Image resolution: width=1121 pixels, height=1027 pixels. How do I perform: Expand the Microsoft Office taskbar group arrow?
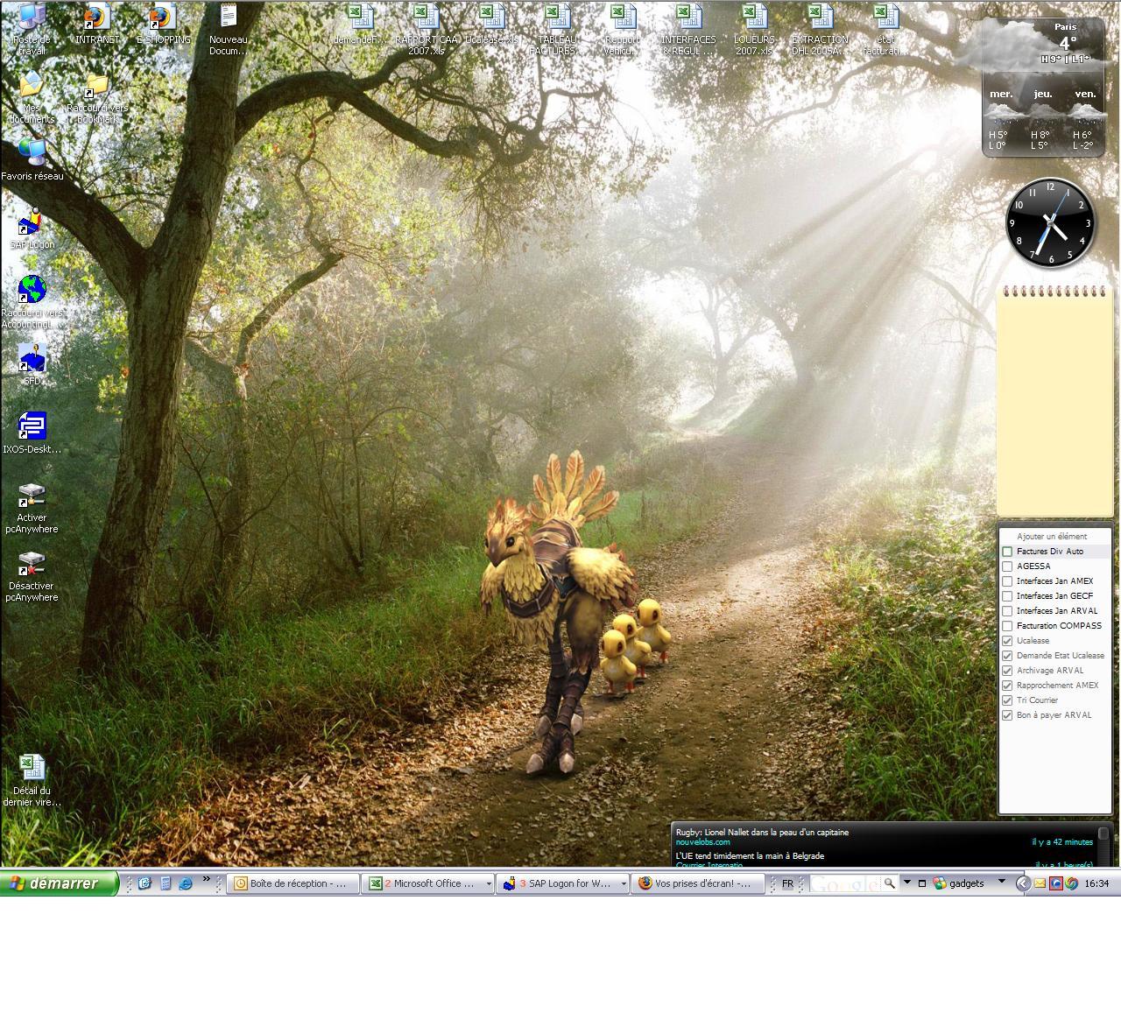coord(488,884)
